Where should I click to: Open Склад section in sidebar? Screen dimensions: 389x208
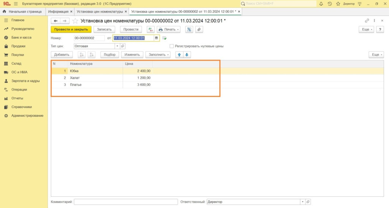[x=16, y=64]
